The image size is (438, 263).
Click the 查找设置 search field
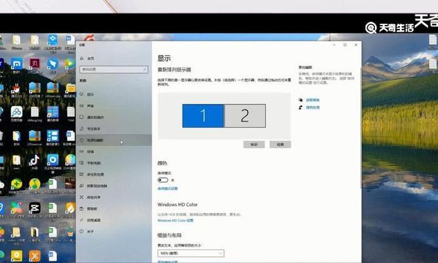point(114,70)
